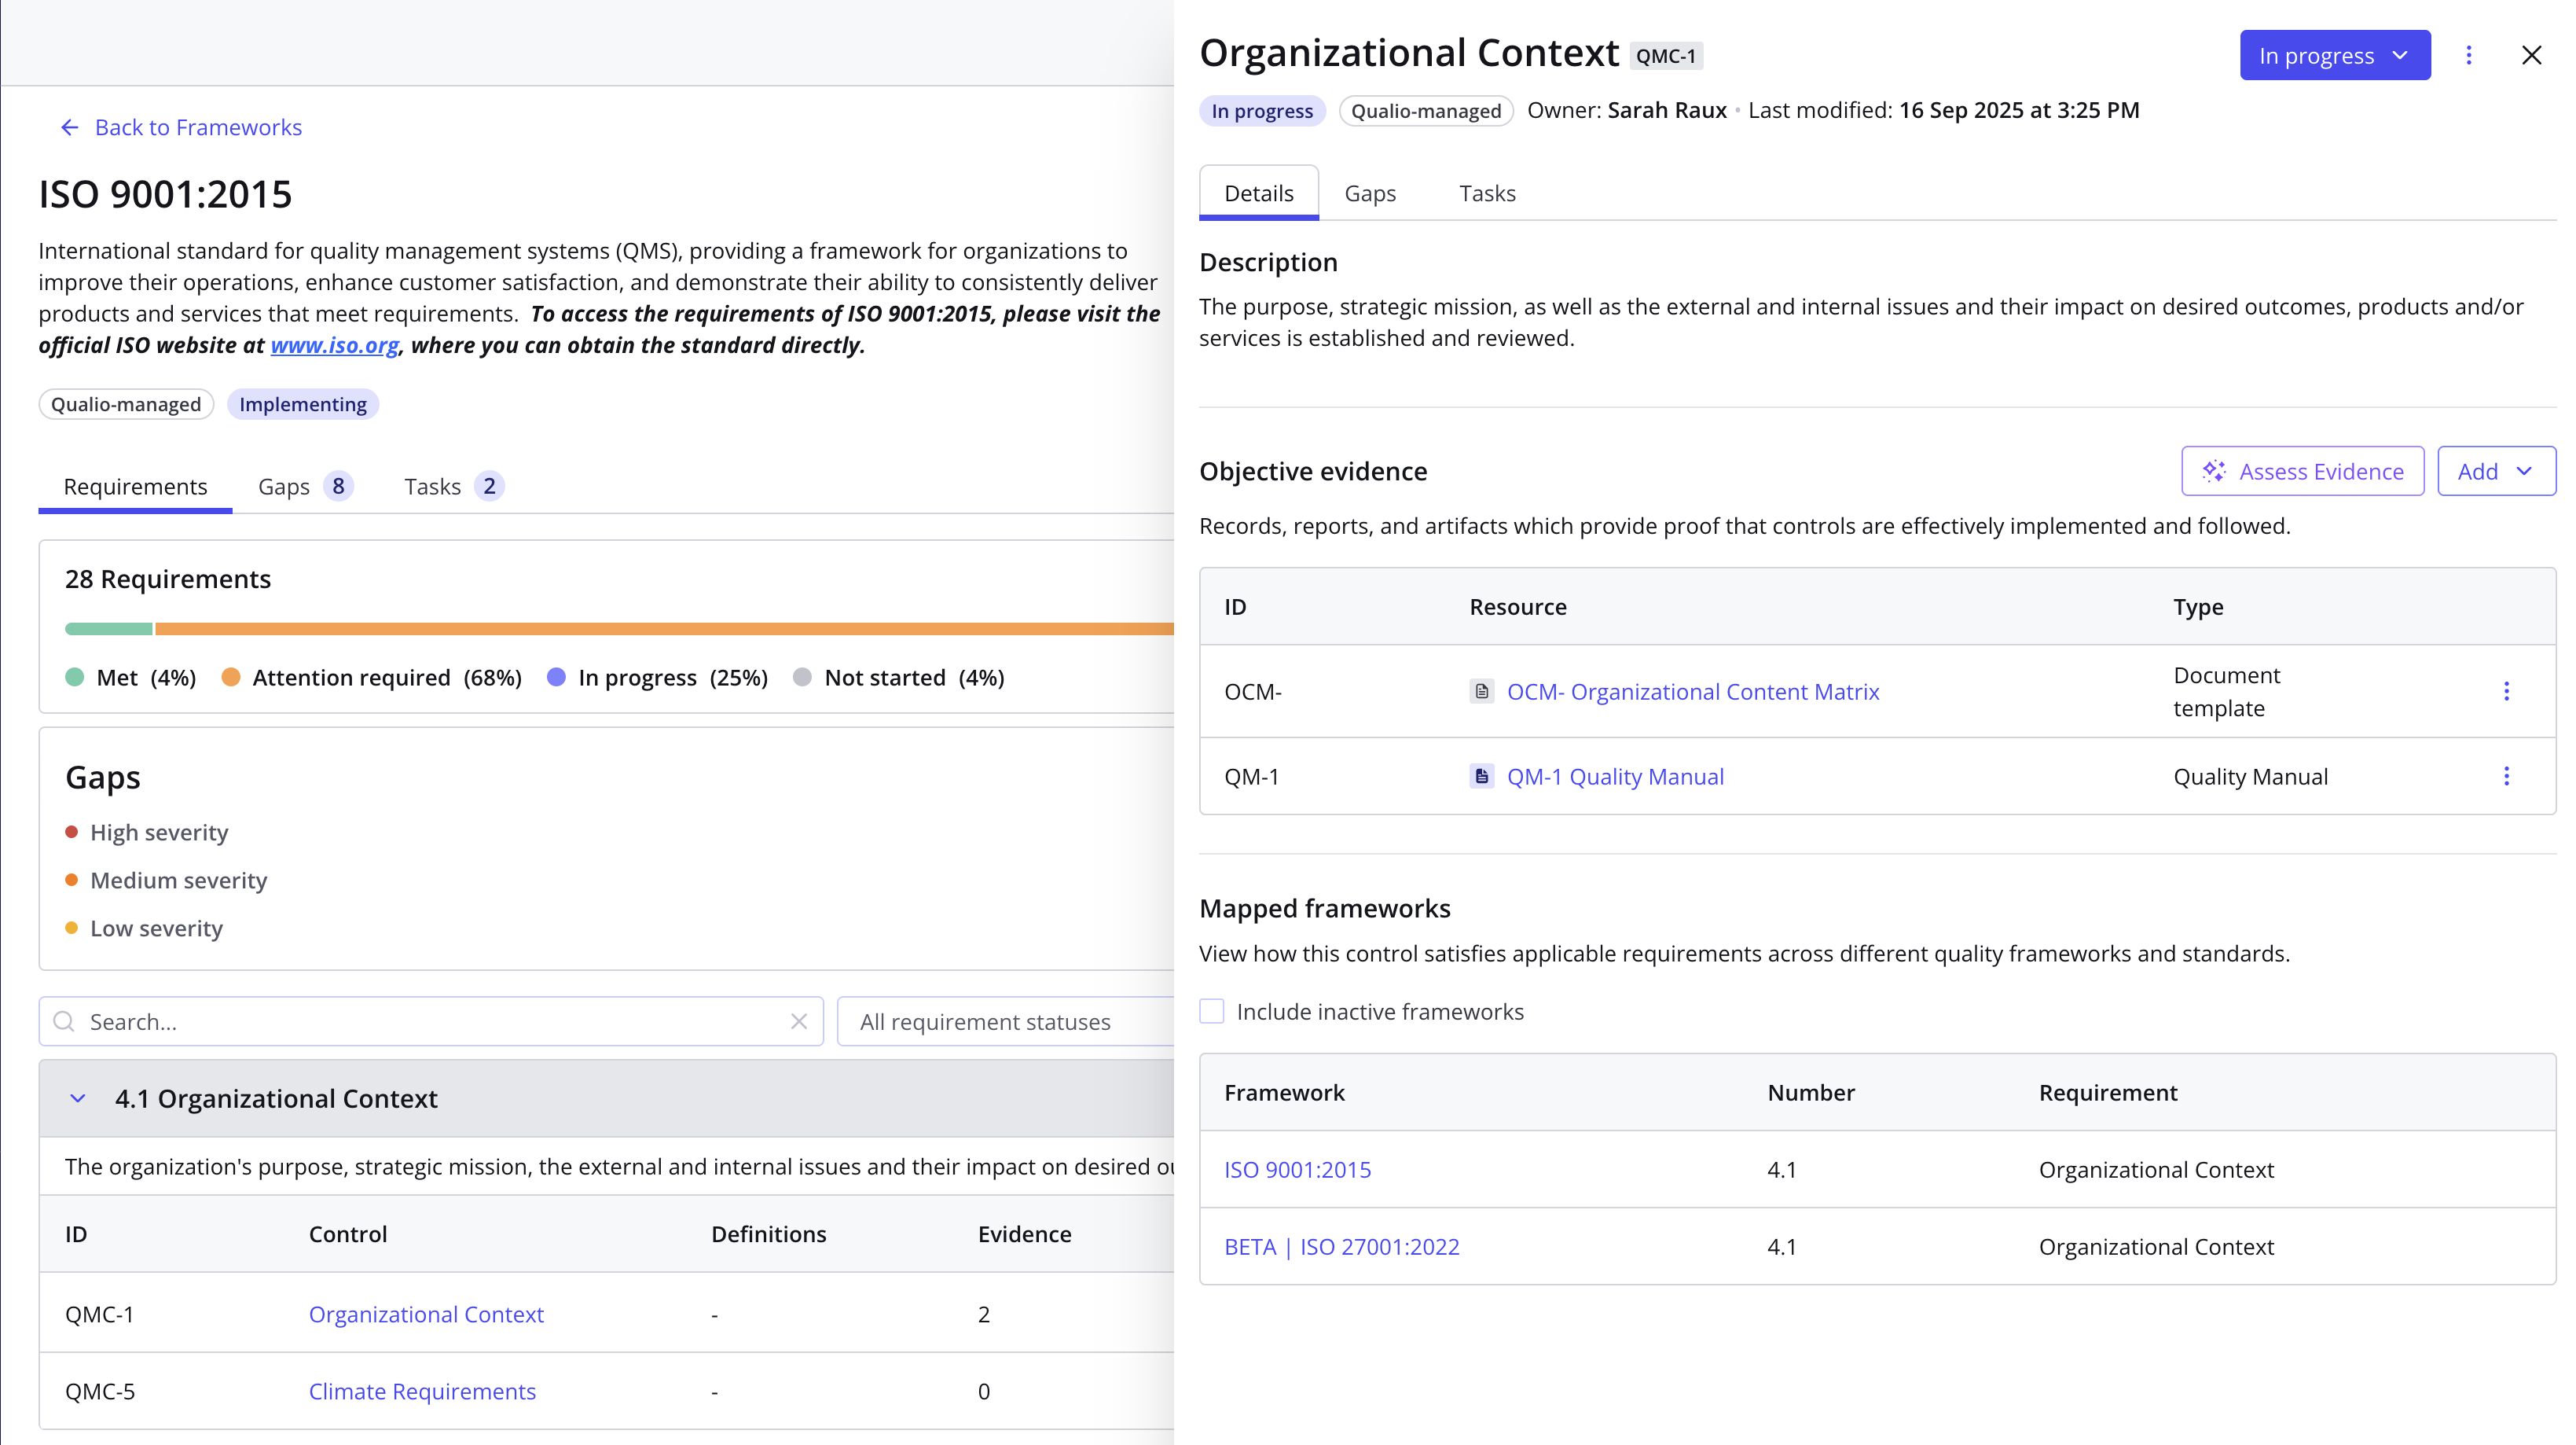Image resolution: width=2576 pixels, height=1445 pixels.
Task: Click the Met status legend dot
Action: pyautogui.click(x=75, y=678)
